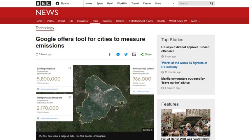Screen dimensions: 249x140
Task: Open the Future top menu item
Action: point(147,3)
